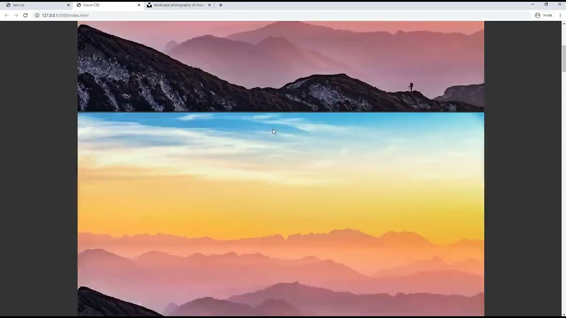This screenshot has height=318, width=566.
Task: Go back to previous page
Action: 6,15
